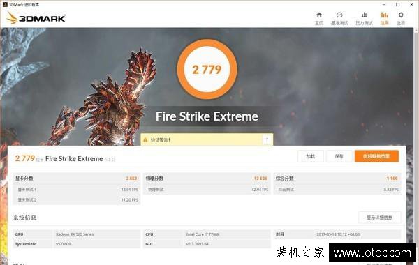Open the question mark help on validation warning
This screenshot has width=419, height=265.
click(267, 140)
